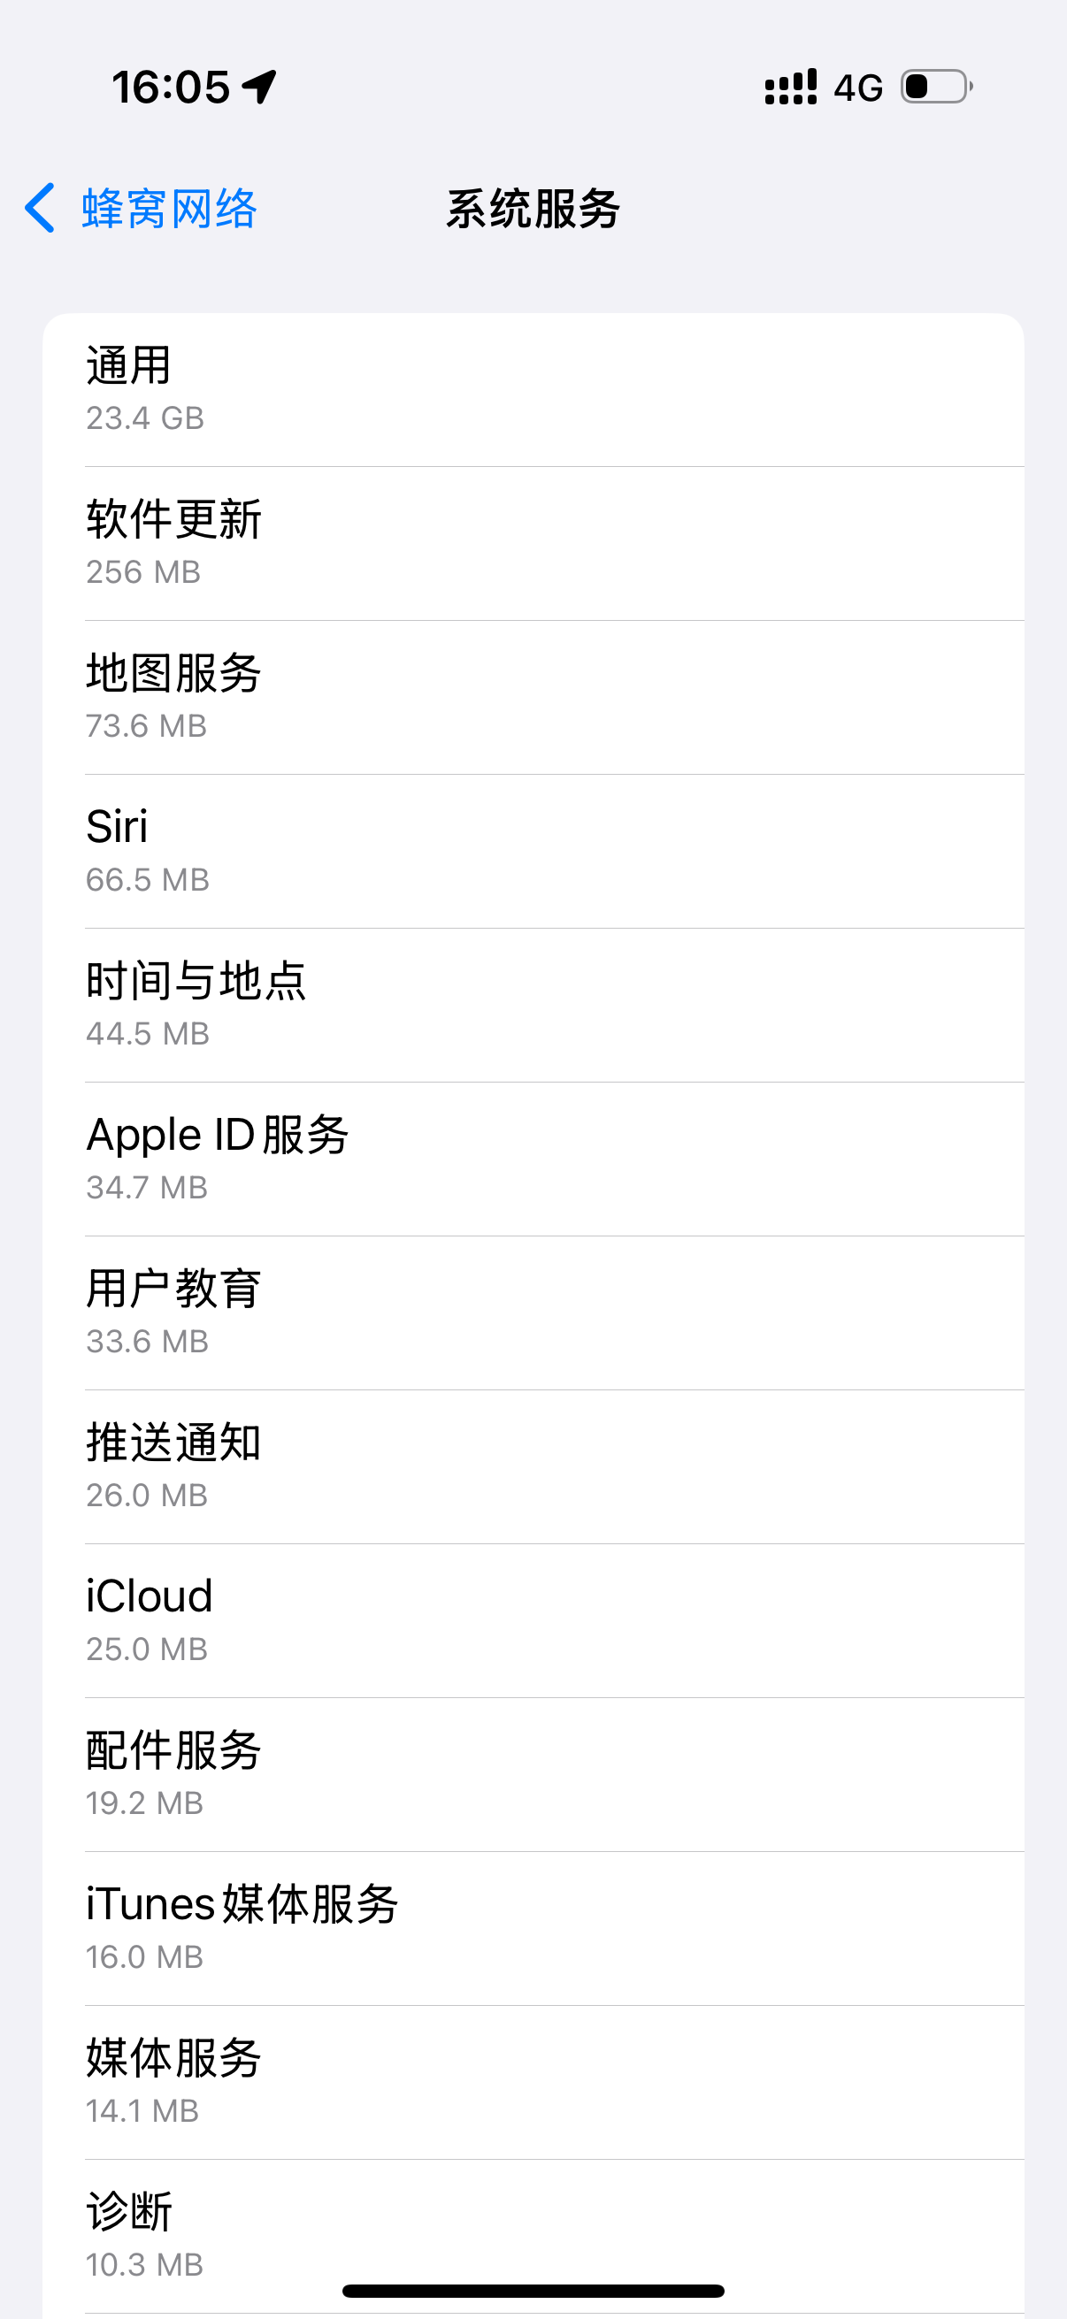Tap the 地图服务 entry

point(533,698)
